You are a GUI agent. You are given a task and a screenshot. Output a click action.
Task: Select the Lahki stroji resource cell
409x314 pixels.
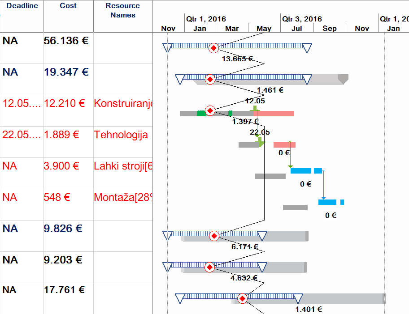[x=123, y=166]
